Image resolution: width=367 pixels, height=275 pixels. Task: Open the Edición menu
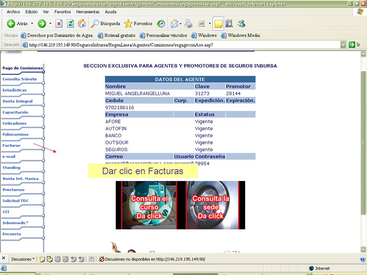[31, 12]
